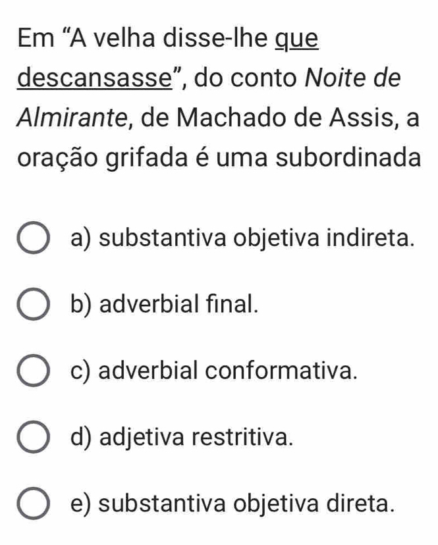The image size is (438, 545).
Task: Click the answer text 'substantiva objetiva indireta'
Action: (x=258, y=240)
